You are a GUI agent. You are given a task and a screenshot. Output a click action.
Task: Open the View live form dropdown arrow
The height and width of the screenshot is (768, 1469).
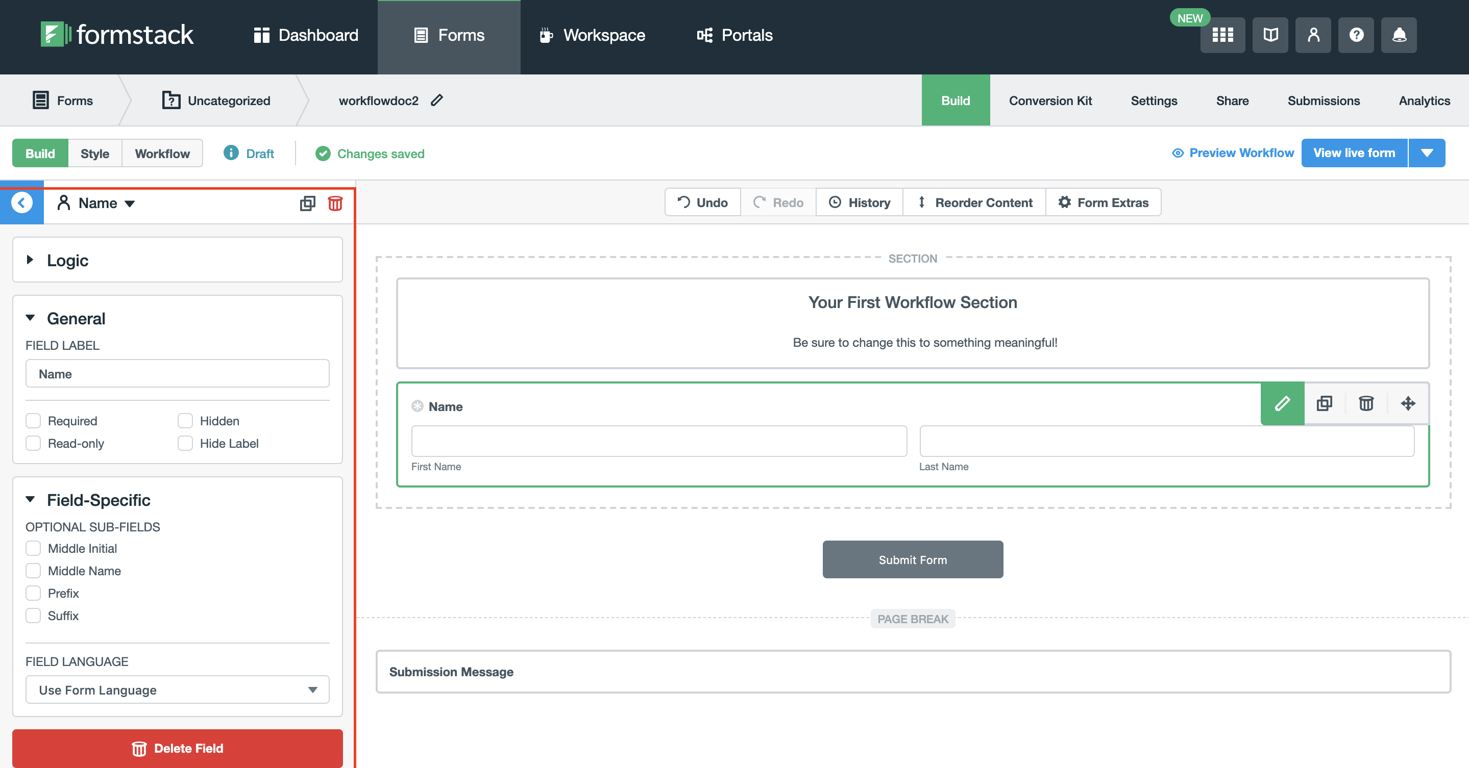click(x=1427, y=152)
